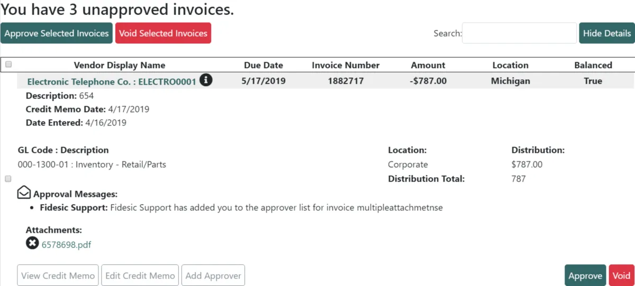Toggle the select-all invoices checkbox in header
The height and width of the screenshot is (286, 635).
click(8, 64)
